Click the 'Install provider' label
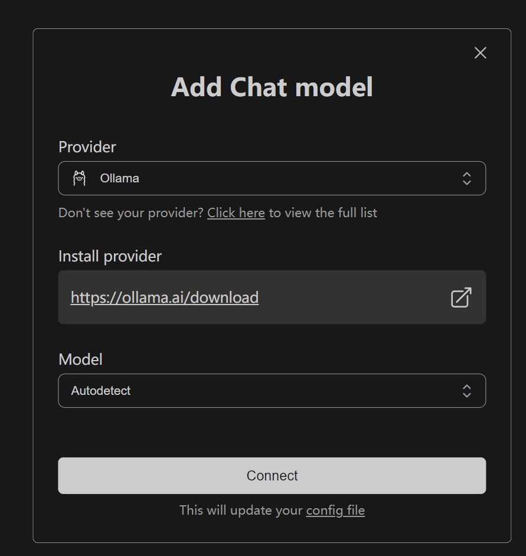 110,256
